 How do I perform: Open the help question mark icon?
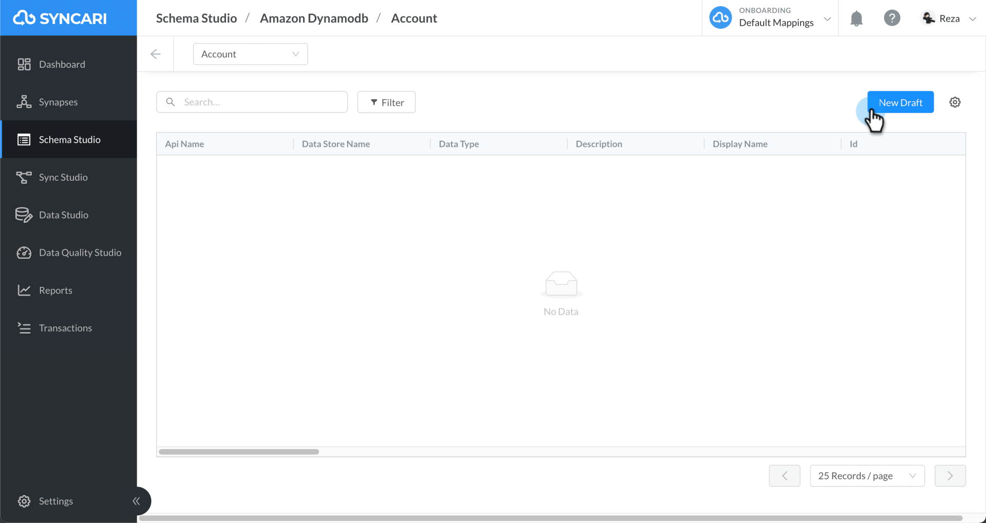coord(892,18)
